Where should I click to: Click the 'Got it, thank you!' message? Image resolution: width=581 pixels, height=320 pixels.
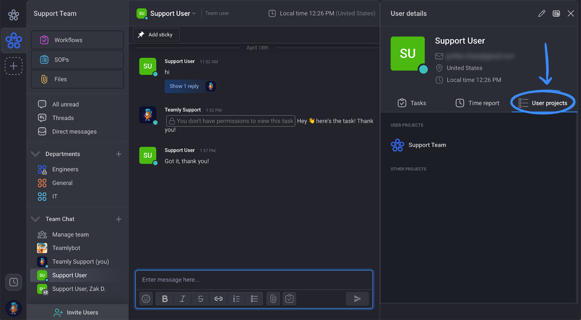tap(187, 161)
